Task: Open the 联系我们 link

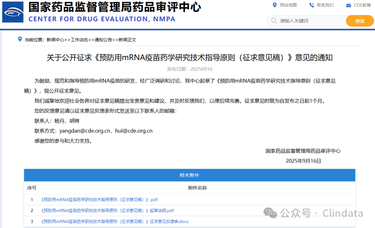Action: click(x=325, y=5)
